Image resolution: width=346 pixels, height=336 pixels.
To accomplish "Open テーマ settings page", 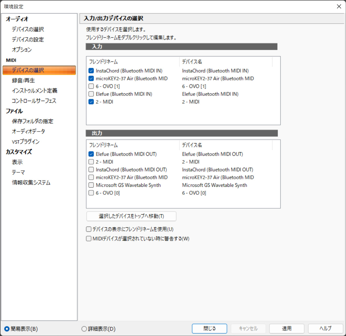I will point(18,172).
